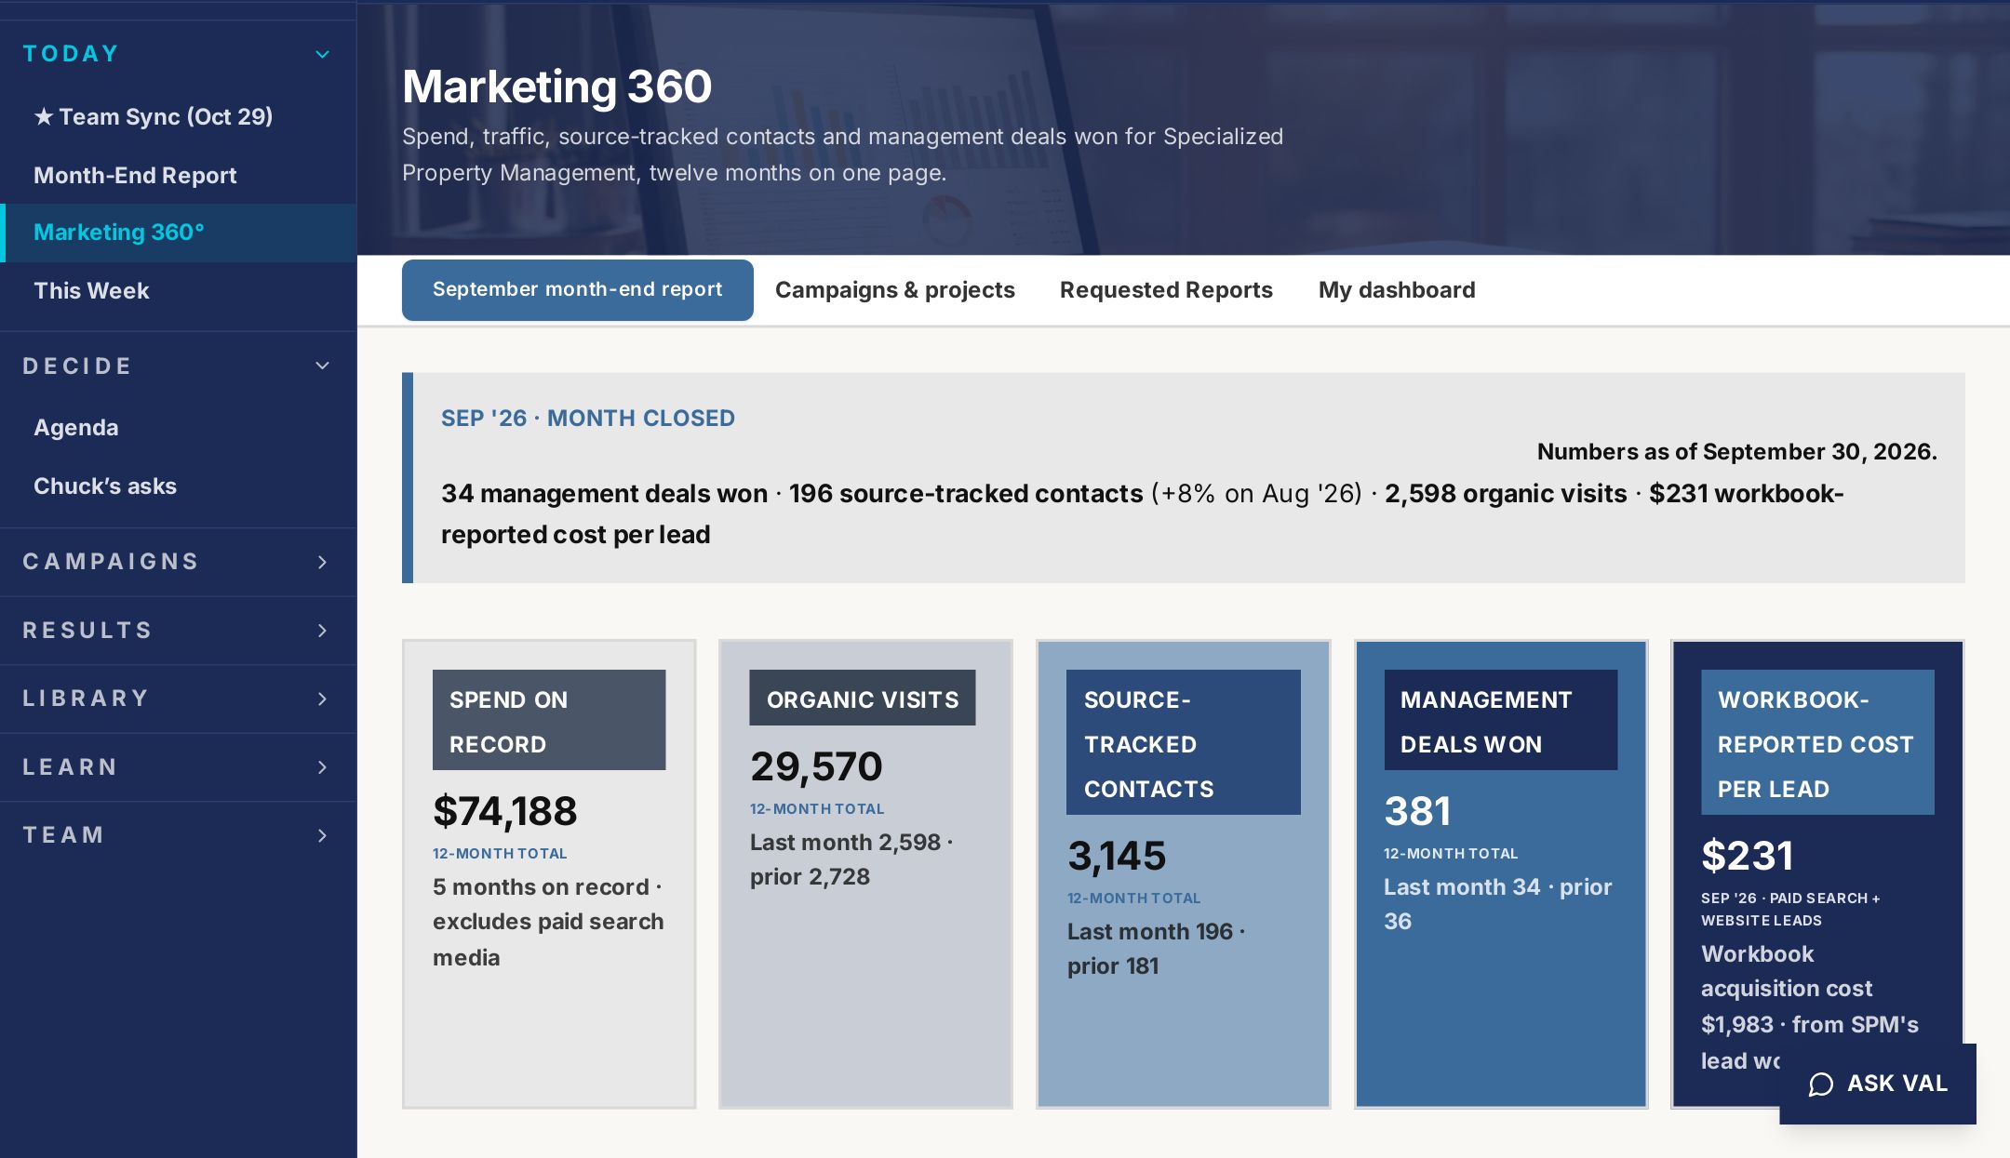Collapse the DECIDE section chevron
The height and width of the screenshot is (1158, 2010).
(323, 366)
